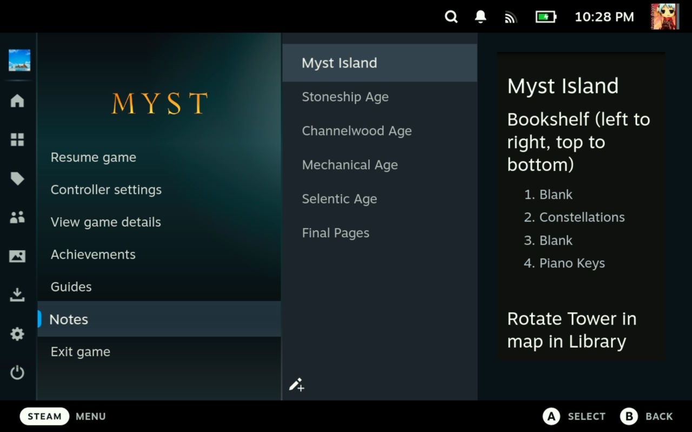Create a new note with pencil-plus icon
The height and width of the screenshot is (432, 692).
click(x=296, y=384)
